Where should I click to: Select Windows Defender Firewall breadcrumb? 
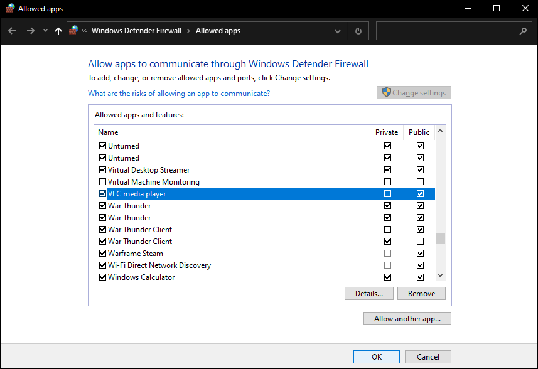coord(136,31)
